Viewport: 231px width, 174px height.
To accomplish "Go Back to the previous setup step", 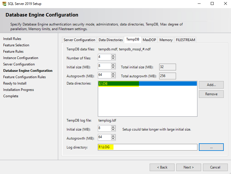I will pyautogui.click(x=162, y=167).
